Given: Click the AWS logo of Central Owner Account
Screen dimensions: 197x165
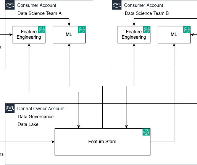Looking at the screenshot, I should [x=10, y=108].
